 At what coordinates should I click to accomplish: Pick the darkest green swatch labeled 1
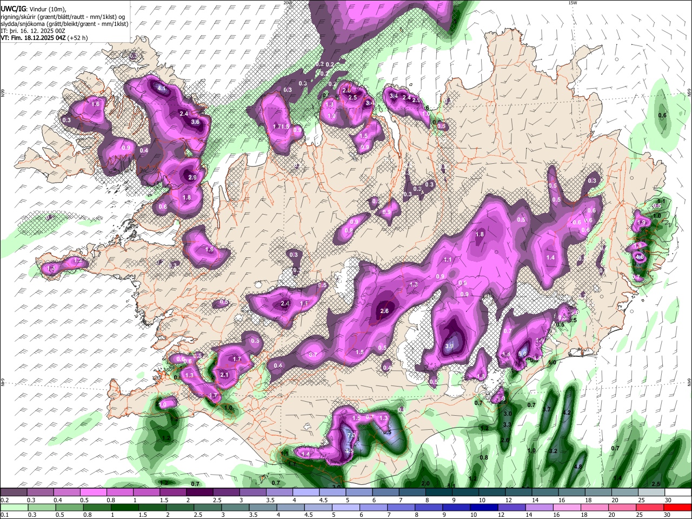click(x=124, y=507)
